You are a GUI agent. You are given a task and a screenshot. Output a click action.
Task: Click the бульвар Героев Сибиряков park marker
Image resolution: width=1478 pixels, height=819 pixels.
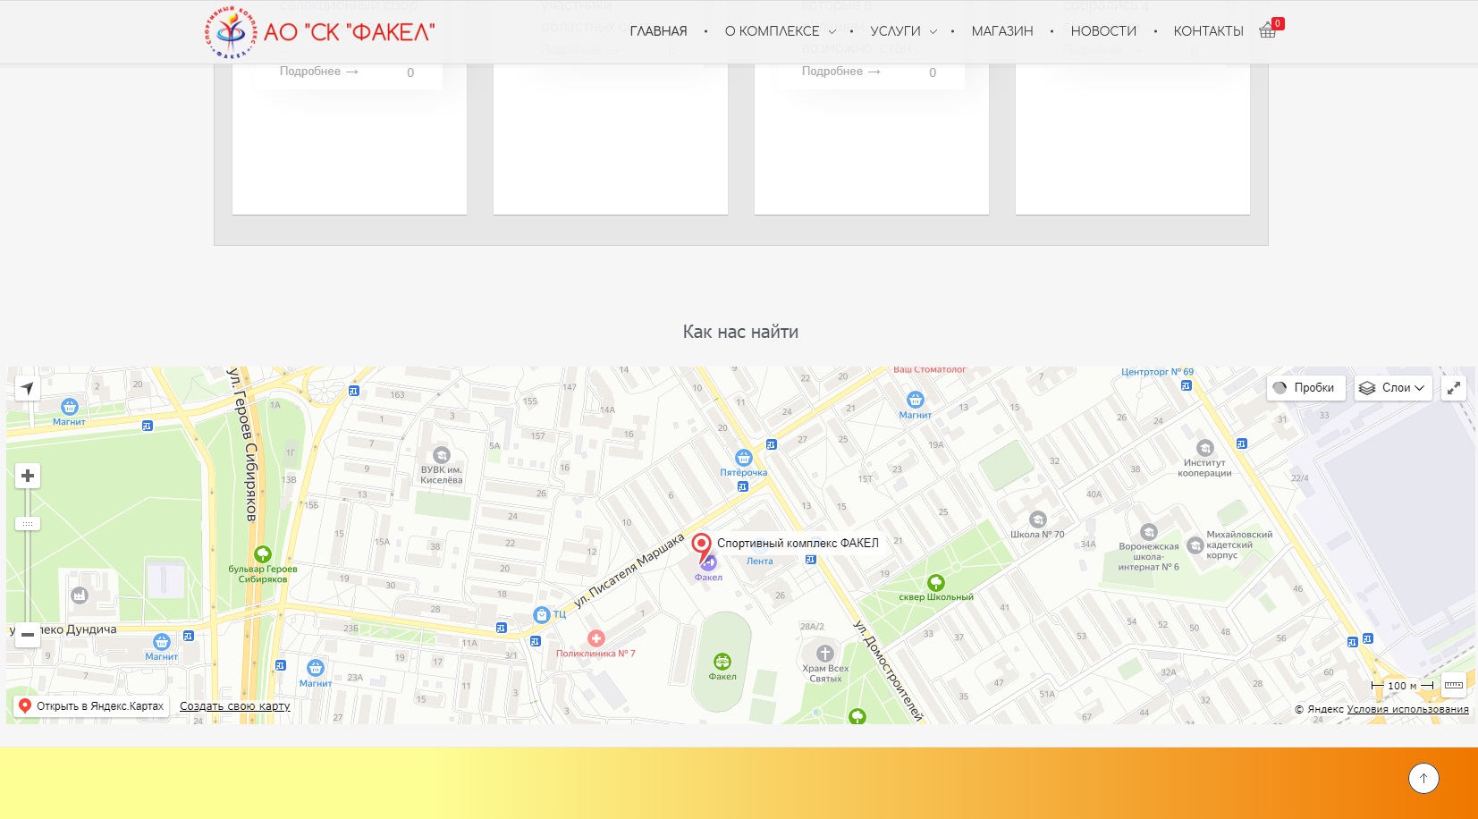263,554
